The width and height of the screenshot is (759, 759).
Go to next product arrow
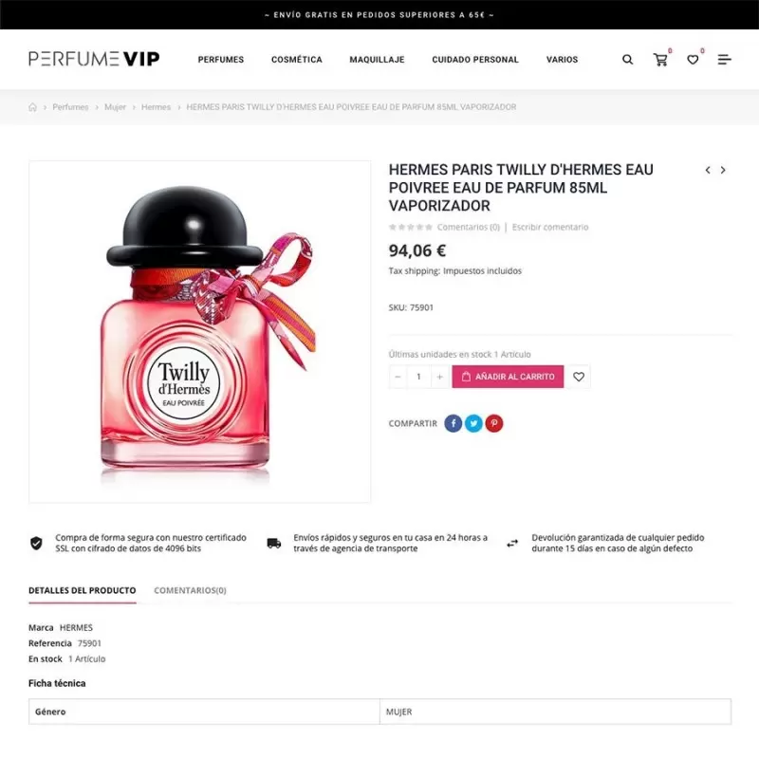pyautogui.click(x=723, y=170)
